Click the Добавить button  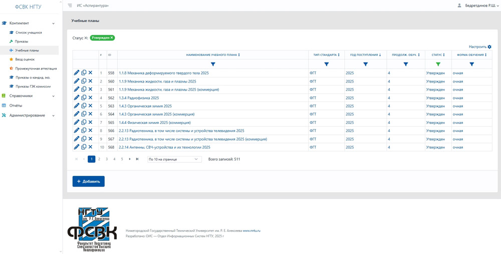coord(89,181)
